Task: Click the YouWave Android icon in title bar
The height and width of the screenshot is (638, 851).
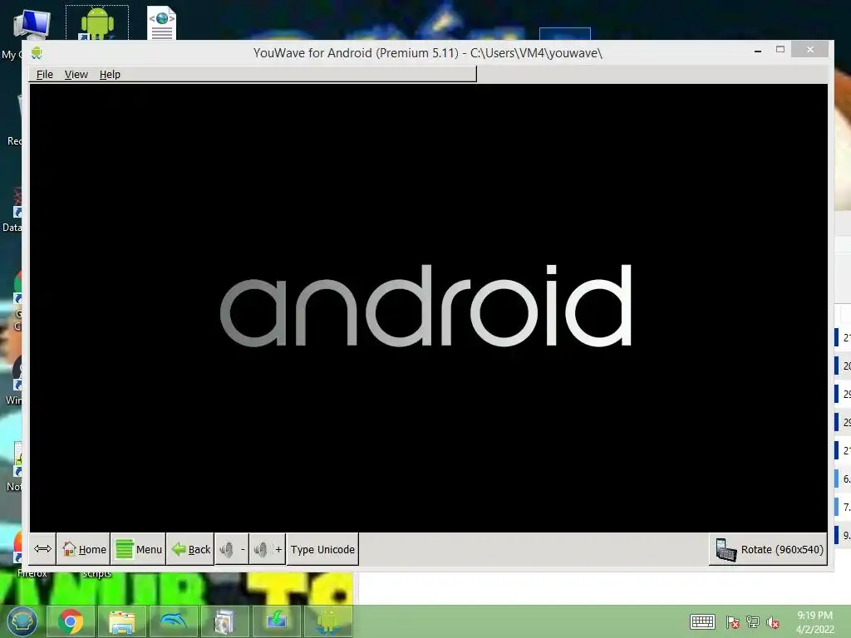Action: (x=37, y=52)
